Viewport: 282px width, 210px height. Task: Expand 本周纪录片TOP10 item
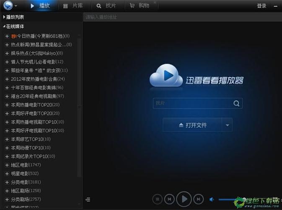[x=7, y=157]
